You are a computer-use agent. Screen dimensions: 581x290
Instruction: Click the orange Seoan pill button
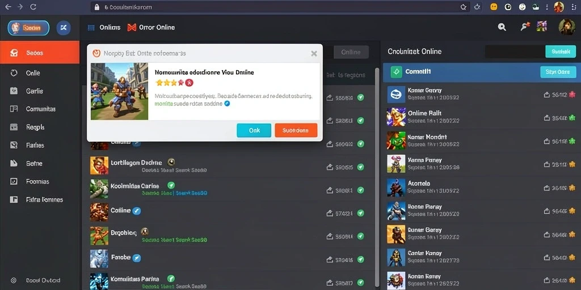[28, 28]
